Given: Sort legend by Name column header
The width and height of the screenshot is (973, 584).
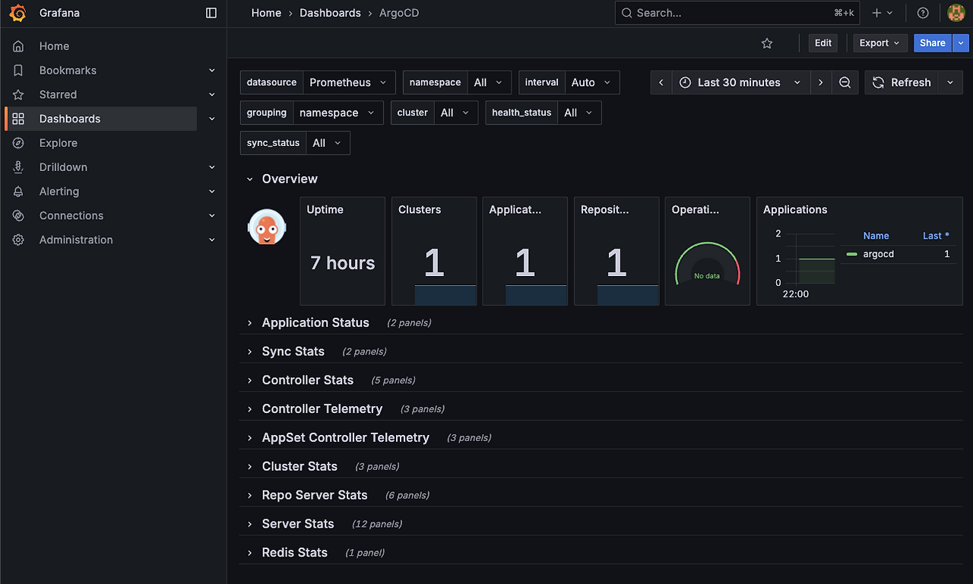Looking at the screenshot, I should coord(876,236).
